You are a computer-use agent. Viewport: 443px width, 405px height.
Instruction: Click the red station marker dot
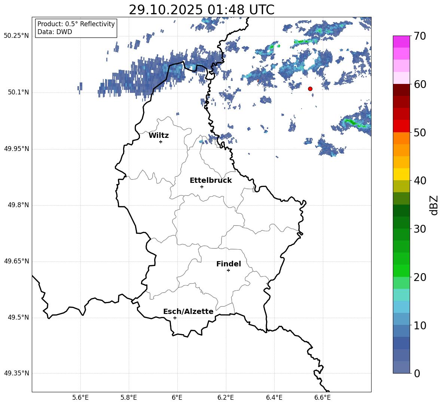click(310, 89)
